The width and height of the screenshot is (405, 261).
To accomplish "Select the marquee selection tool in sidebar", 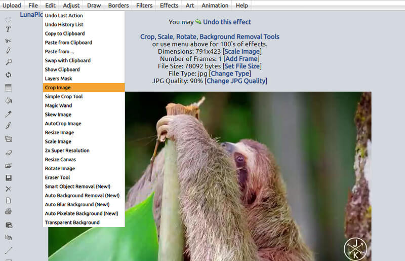I will click(9, 19).
